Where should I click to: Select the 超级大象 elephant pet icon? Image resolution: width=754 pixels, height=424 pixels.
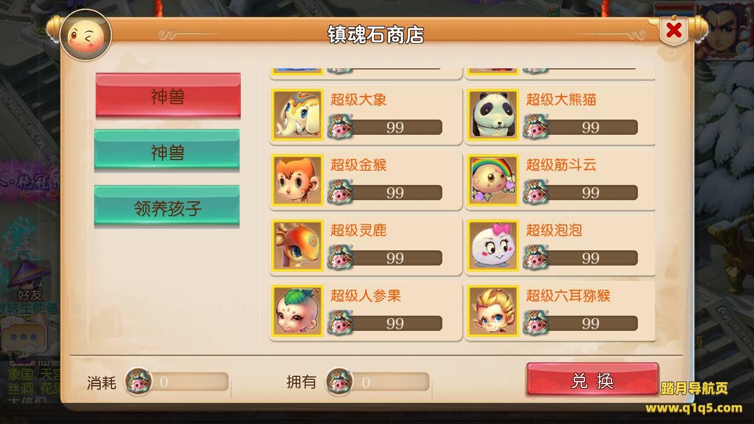point(297,115)
